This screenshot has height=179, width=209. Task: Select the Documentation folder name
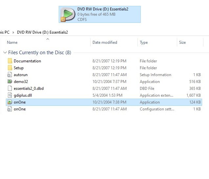tap(27, 61)
